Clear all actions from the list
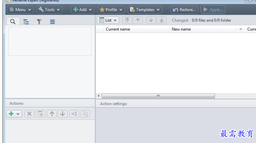The width and height of the screenshot is (256, 143). 40,114
